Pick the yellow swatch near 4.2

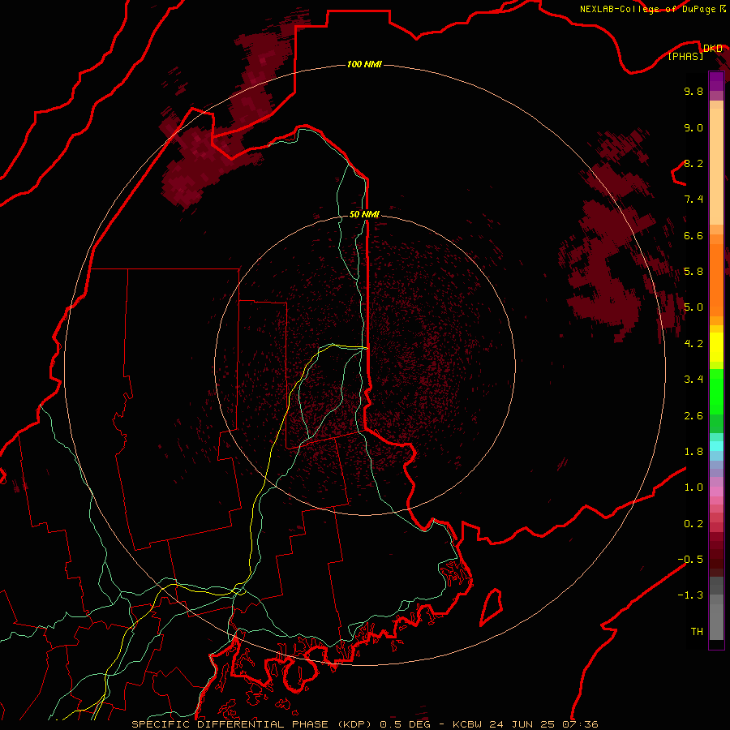(716, 347)
